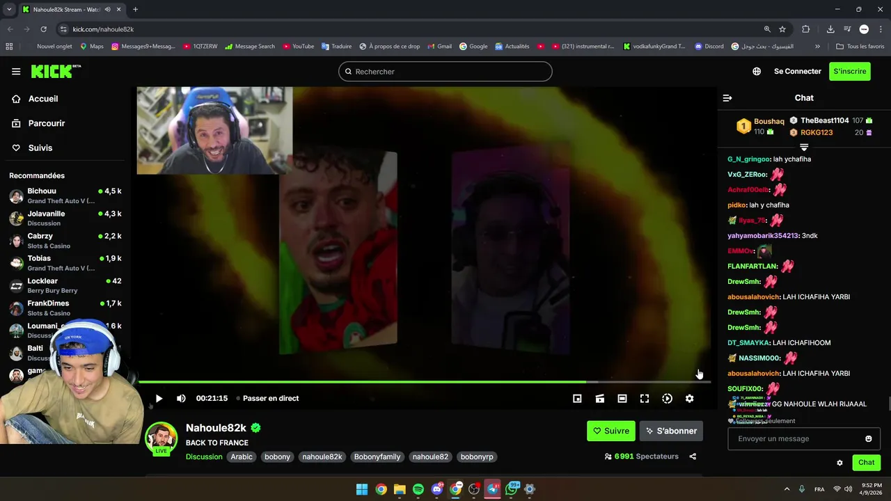Switch to theater mode

(x=622, y=399)
